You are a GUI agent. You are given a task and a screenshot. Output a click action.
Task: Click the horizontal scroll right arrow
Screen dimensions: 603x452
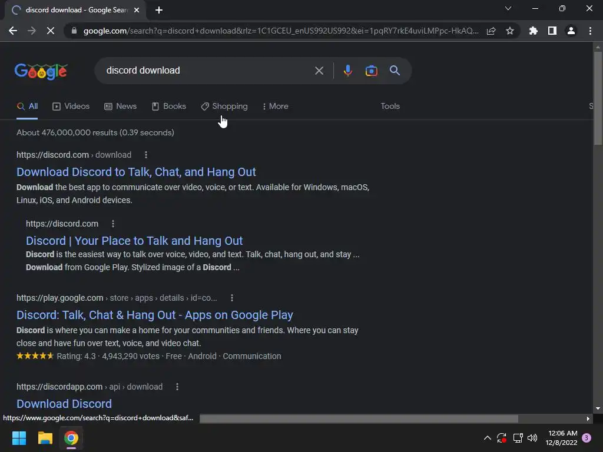pyautogui.click(x=588, y=418)
